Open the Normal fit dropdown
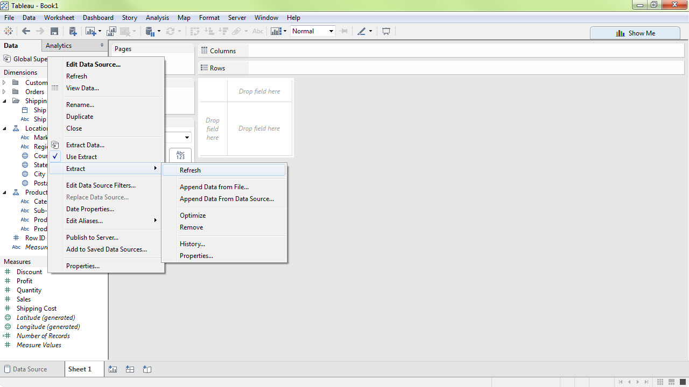689x387 pixels. click(x=313, y=31)
